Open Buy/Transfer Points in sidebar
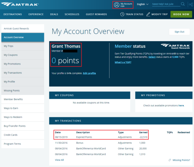This screenshot has width=194, height=167. (x=23, y=126)
